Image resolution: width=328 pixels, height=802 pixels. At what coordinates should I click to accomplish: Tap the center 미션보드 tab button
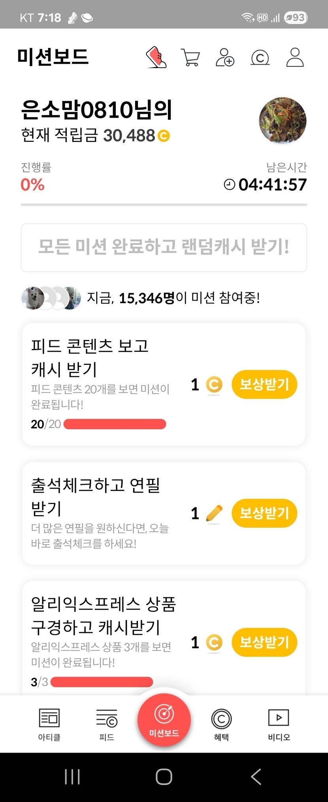click(x=164, y=720)
